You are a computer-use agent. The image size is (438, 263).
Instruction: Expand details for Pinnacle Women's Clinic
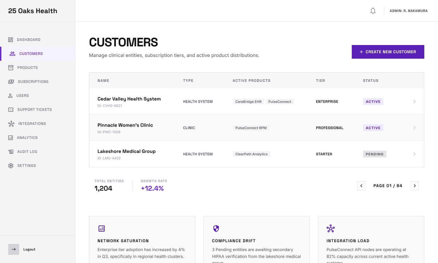pos(414,128)
